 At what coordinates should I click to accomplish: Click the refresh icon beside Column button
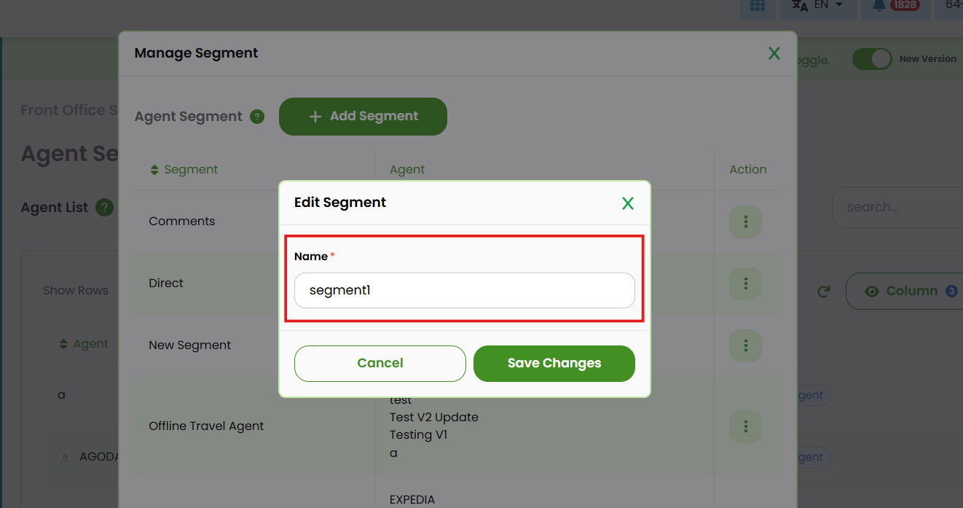(824, 292)
